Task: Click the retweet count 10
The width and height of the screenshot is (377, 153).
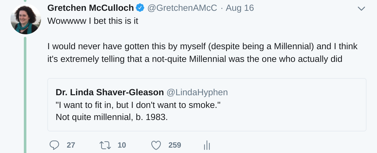Action: tap(122, 145)
